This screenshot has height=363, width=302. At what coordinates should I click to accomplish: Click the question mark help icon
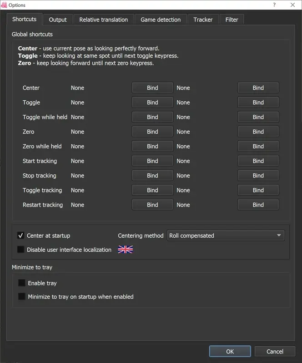pos(274,5)
